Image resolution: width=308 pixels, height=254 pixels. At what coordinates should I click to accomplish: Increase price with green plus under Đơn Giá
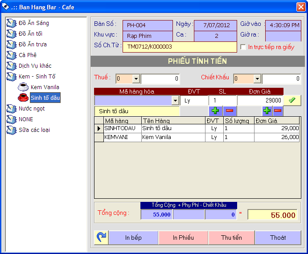267,111
